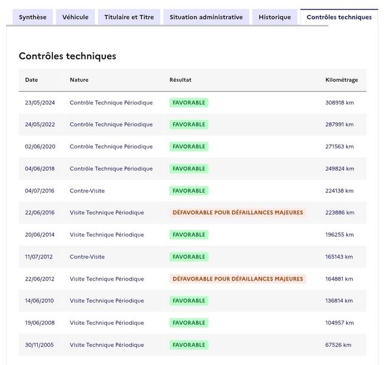385x365 pixels.
Task: Select the Titulaire et Titre tab
Action: (x=129, y=17)
